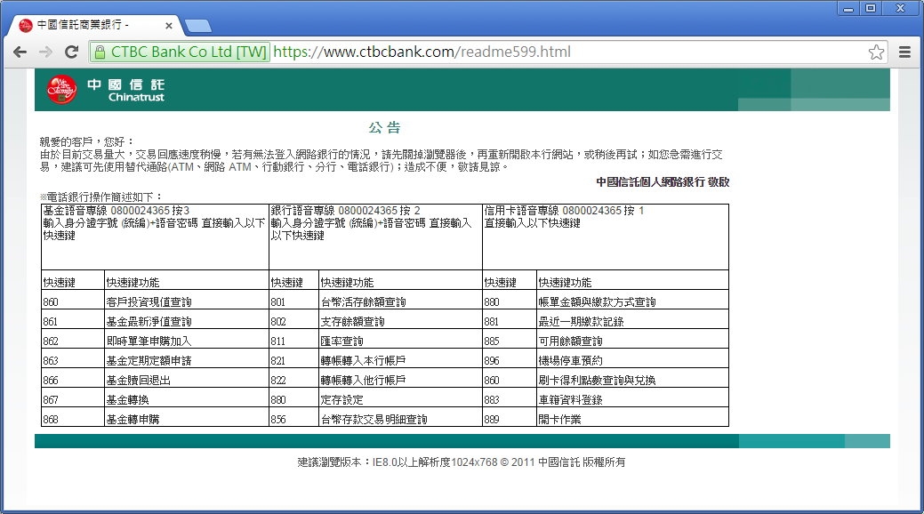The width and height of the screenshot is (924, 514).
Task: Click shortcut code 889 cell
Action: pos(510,419)
